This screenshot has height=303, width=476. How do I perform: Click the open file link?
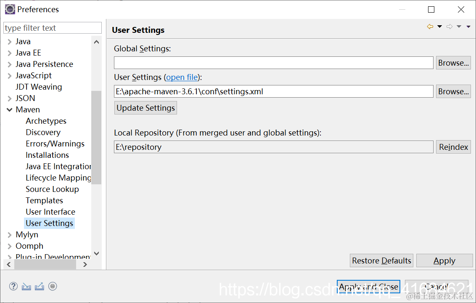182,77
